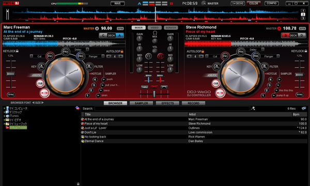Image resolution: width=310 pixels, height=186 pixels.
Task: Enable SYNC on the right deck
Action: click(300, 95)
